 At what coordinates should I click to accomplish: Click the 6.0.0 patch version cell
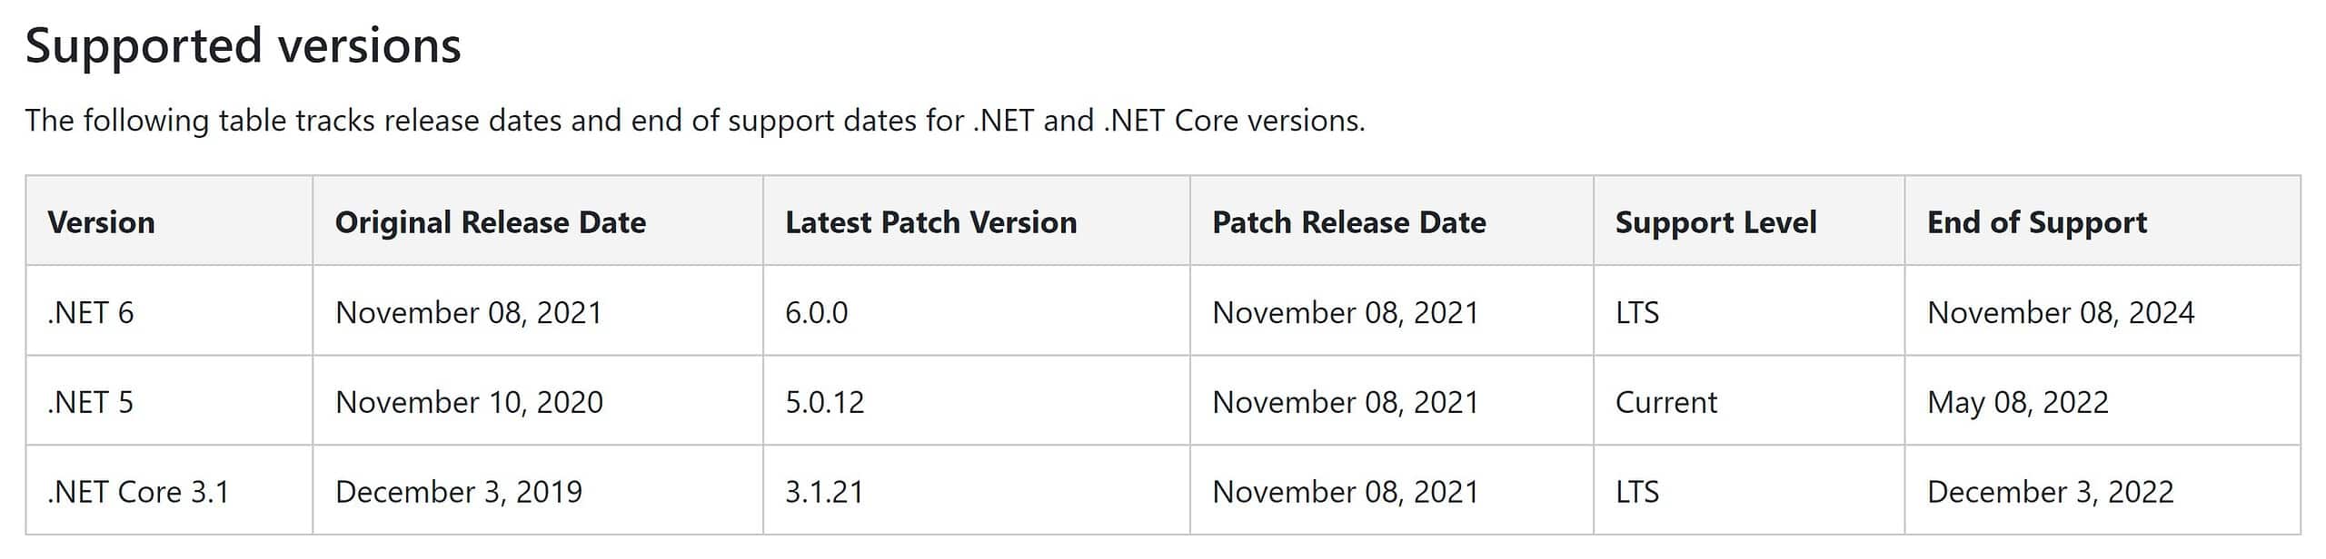point(817,312)
